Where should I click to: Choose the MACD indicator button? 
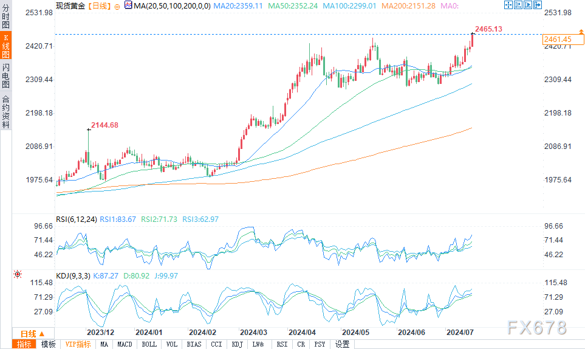125,344
